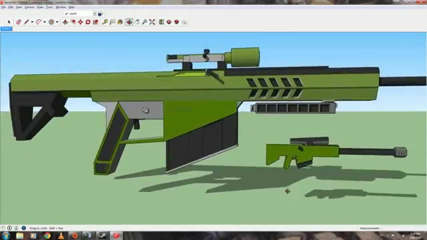Open the Layer0 dropdown list
The width and height of the screenshot is (427, 240).
click(94, 14)
